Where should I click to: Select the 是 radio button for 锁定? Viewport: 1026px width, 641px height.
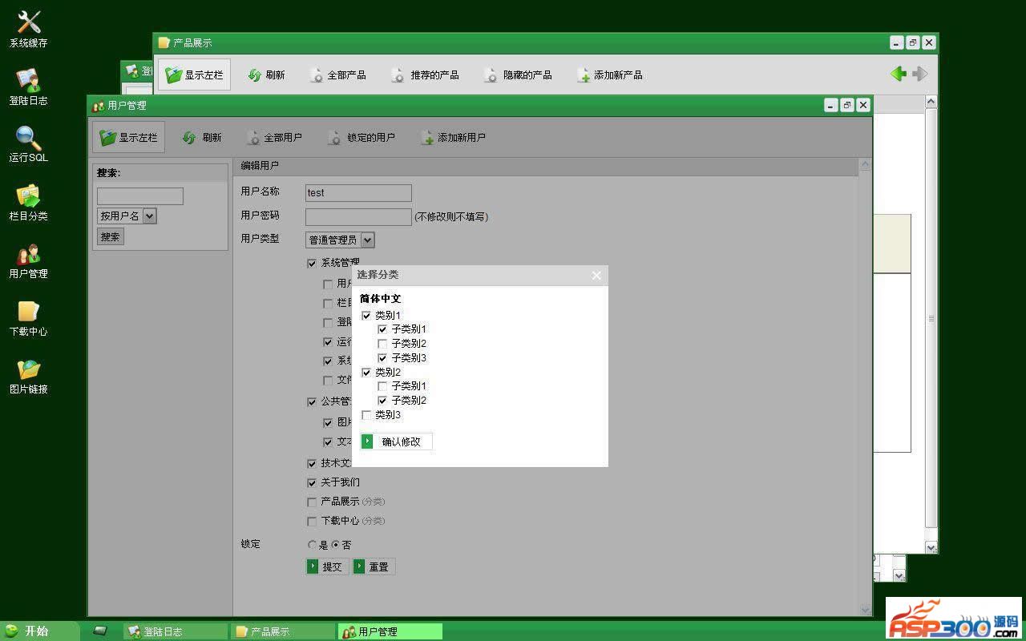(x=313, y=545)
